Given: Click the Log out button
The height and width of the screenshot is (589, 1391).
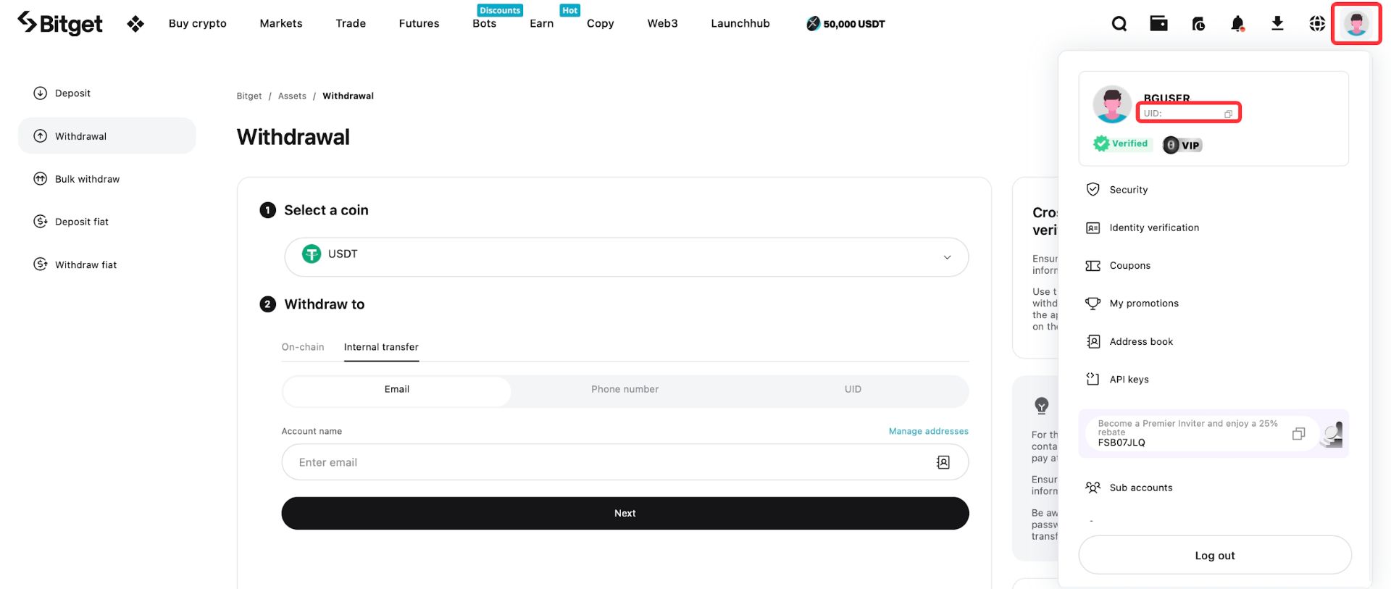Looking at the screenshot, I should point(1215,556).
